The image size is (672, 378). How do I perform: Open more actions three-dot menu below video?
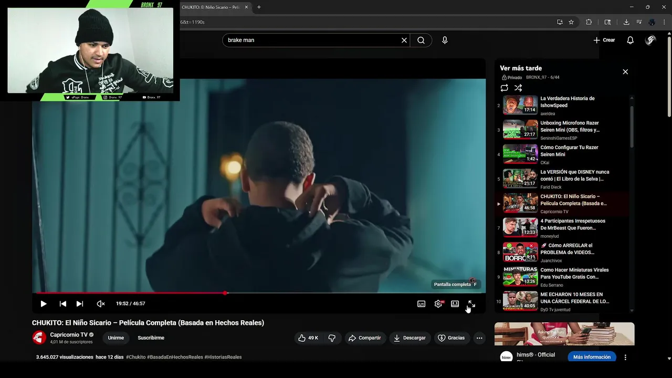(x=479, y=338)
